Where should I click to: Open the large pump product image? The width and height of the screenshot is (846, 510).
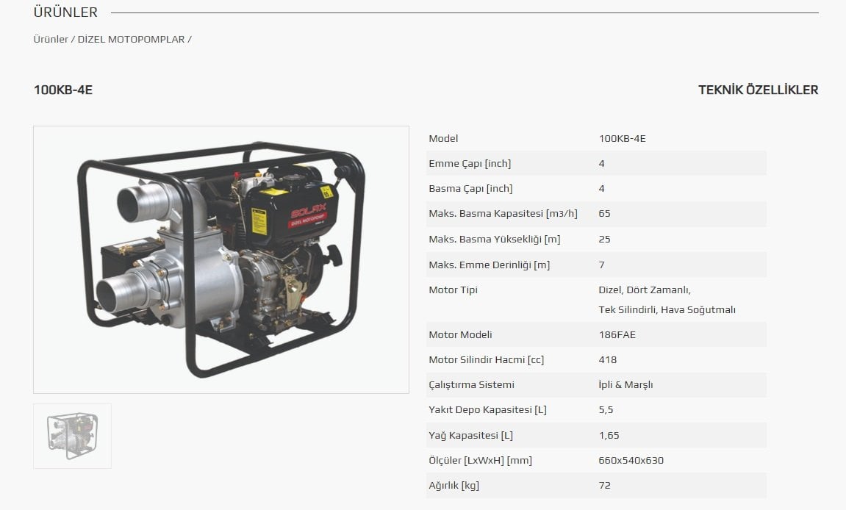[x=221, y=259]
